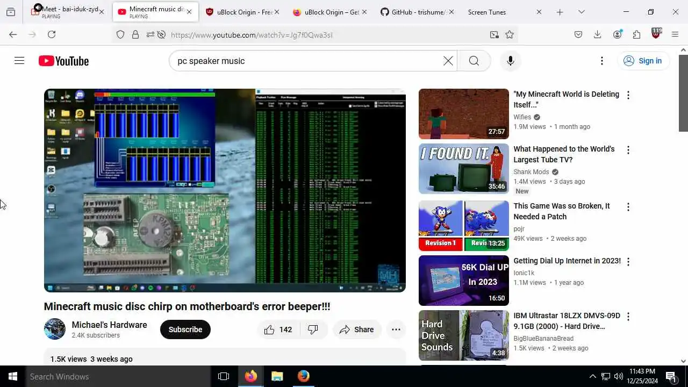Open picture-in-picture icon in address bar

[x=494, y=34]
